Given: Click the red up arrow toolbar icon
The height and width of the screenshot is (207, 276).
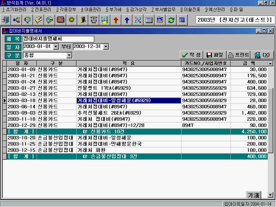Looking at the screenshot, I should pyautogui.click(x=116, y=20).
